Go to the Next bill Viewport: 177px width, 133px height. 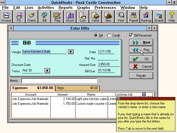click(141, 42)
